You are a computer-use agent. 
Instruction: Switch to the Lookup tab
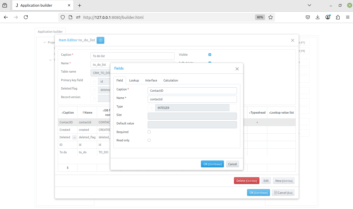click(134, 80)
